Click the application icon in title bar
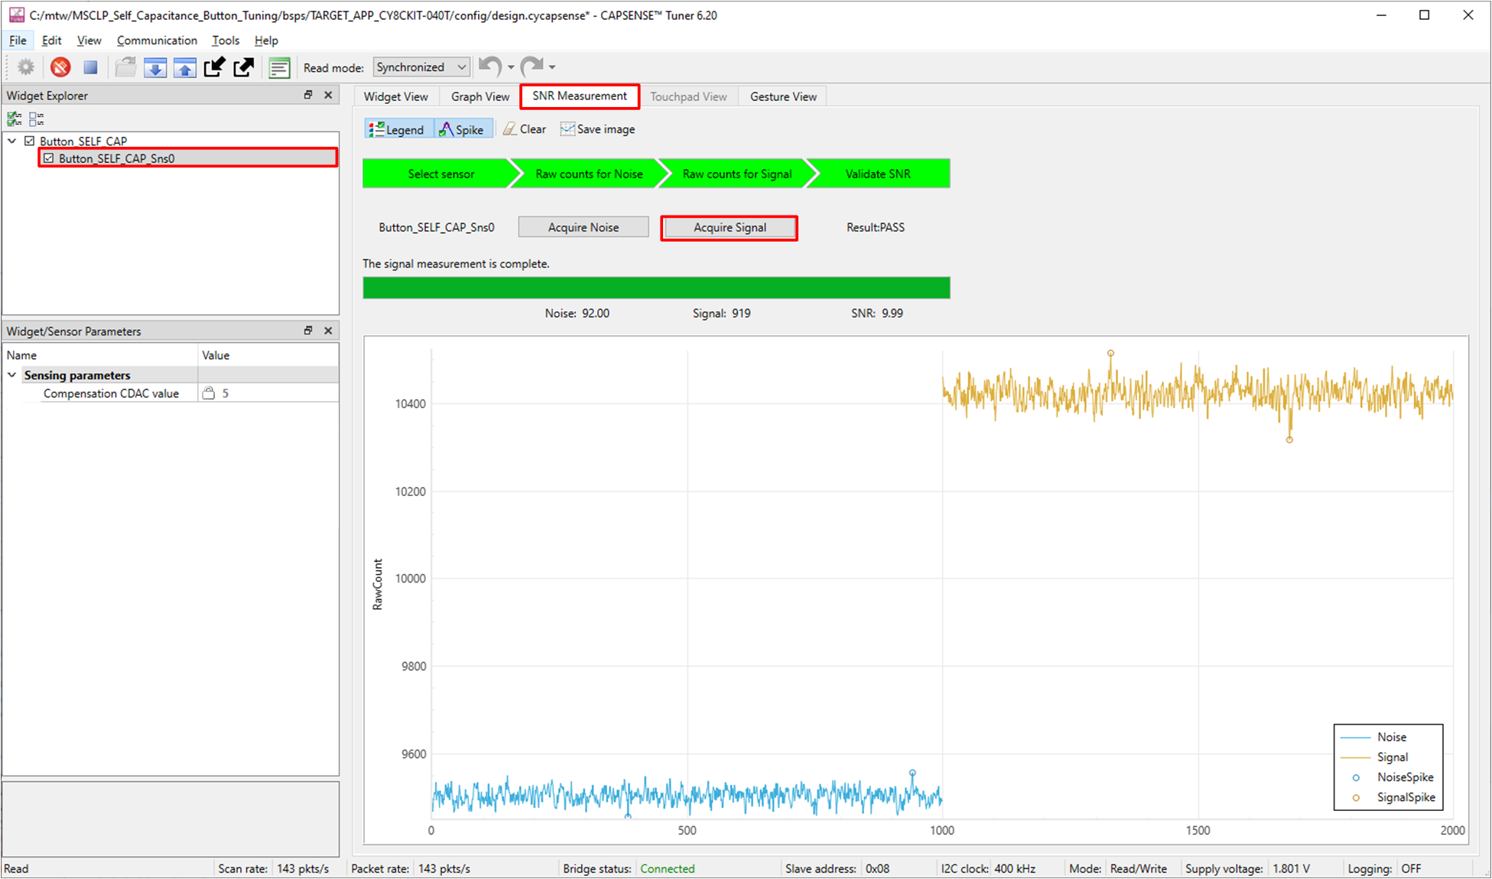The width and height of the screenshot is (1492, 879). click(x=16, y=15)
